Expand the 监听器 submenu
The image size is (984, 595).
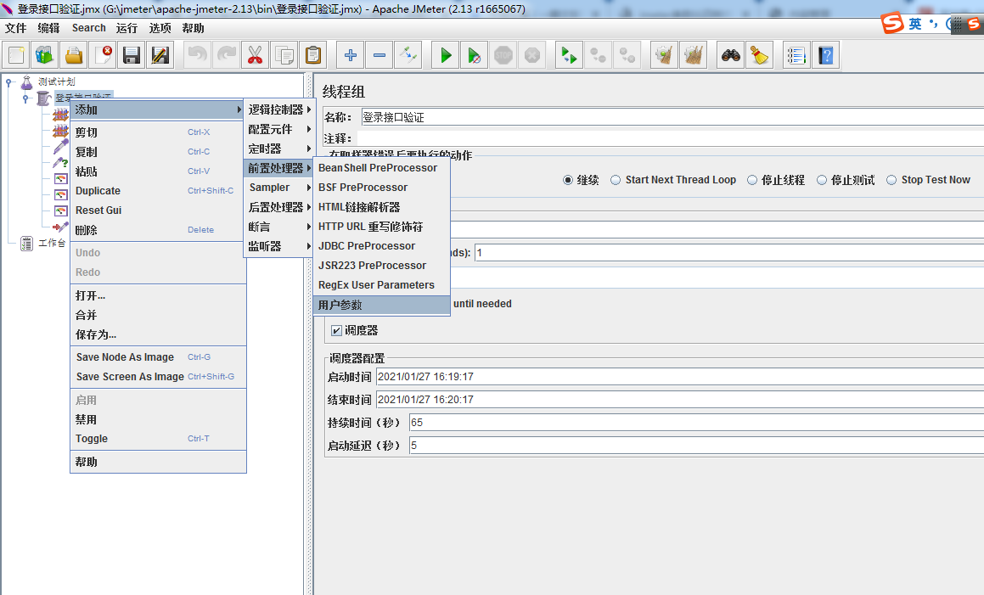coord(279,247)
